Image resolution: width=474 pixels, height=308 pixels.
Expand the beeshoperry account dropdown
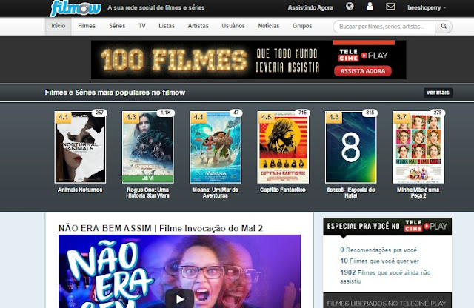coord(427,8)
